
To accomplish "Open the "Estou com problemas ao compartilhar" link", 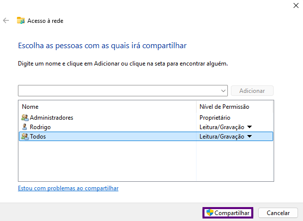I will click(x=68, y=188).
